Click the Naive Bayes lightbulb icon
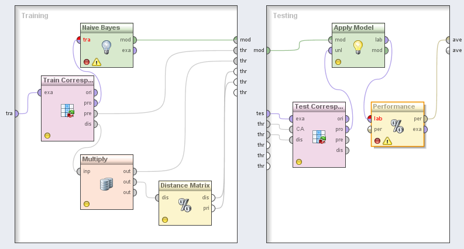Viewport: 464px width, 249px height. tap(106, 46)
